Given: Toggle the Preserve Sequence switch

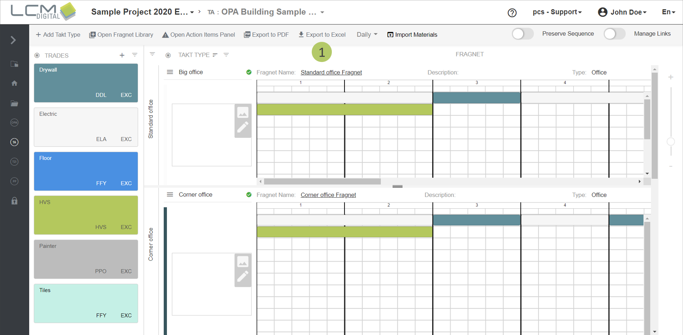Looking at the screenshot, I should (x=522, y=34).
